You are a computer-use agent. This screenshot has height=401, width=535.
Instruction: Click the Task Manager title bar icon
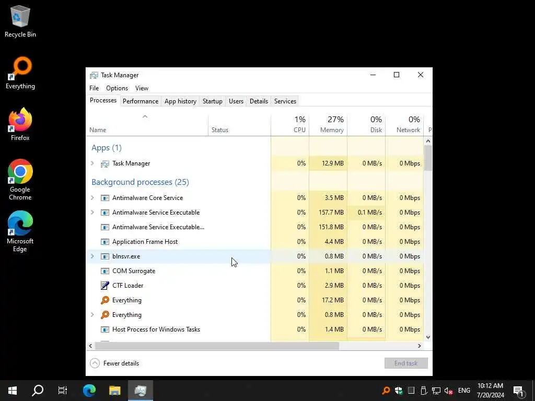coord(94,75)
